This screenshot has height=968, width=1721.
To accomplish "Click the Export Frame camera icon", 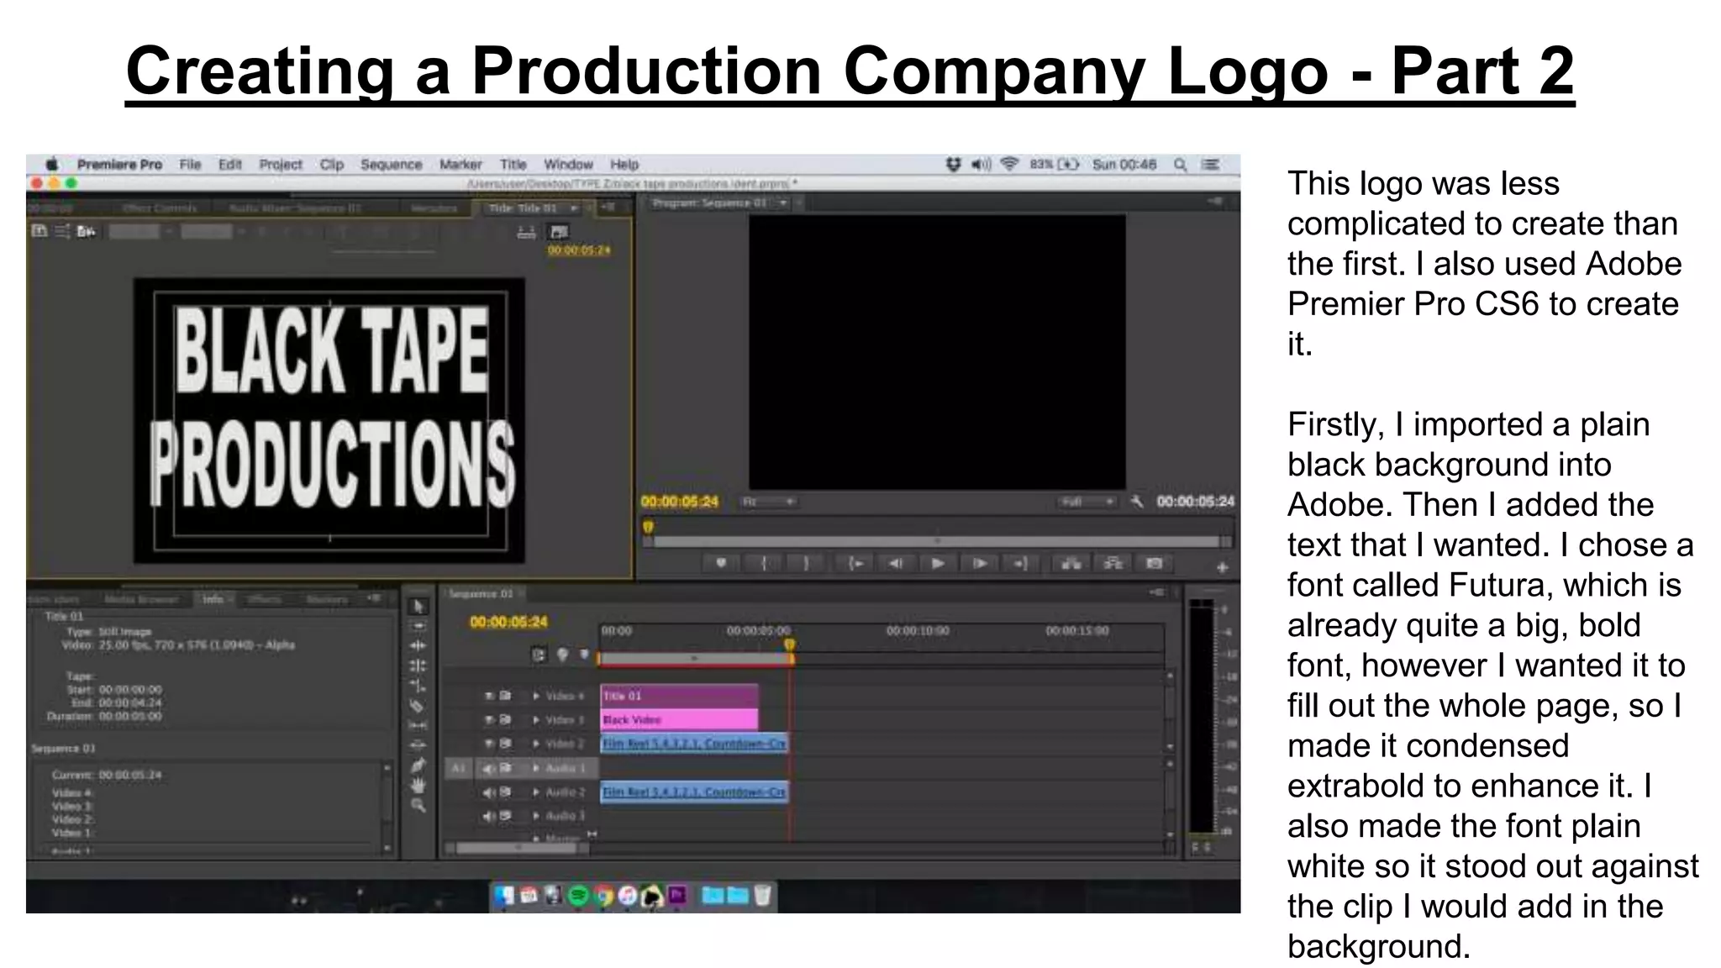I will (1155, 564).
